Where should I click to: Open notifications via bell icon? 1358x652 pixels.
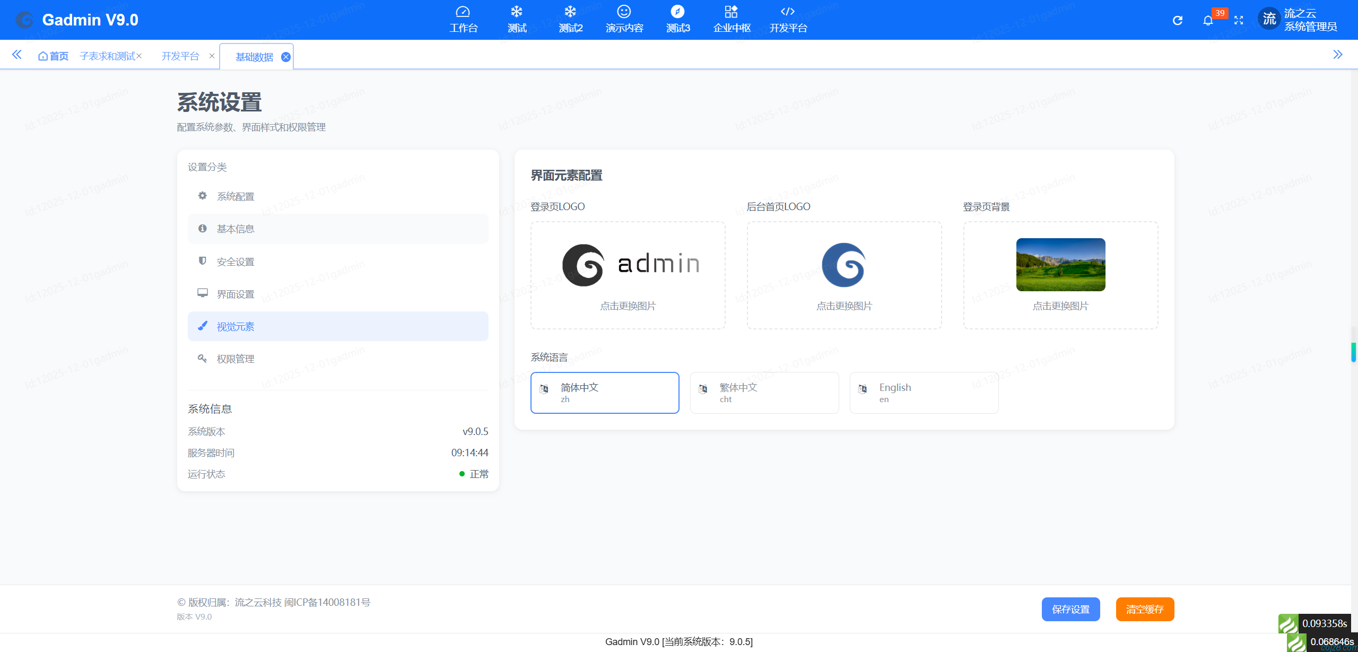click(1208, 20)
